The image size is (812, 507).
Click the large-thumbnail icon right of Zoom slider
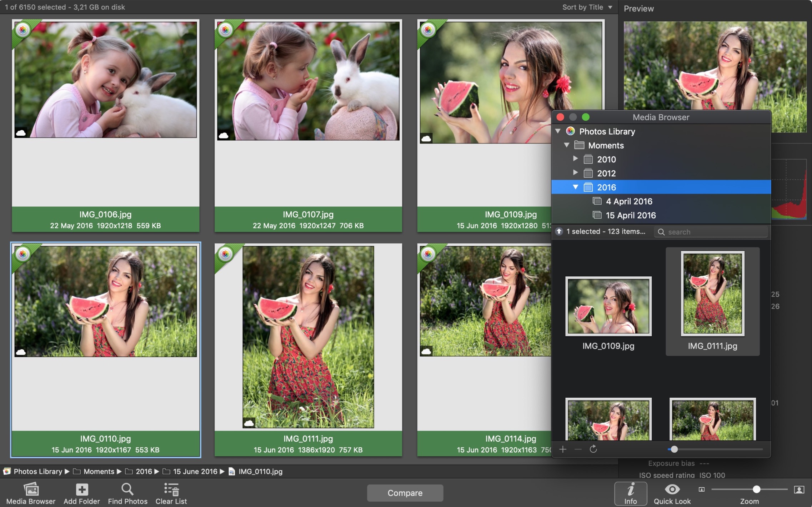799,490
